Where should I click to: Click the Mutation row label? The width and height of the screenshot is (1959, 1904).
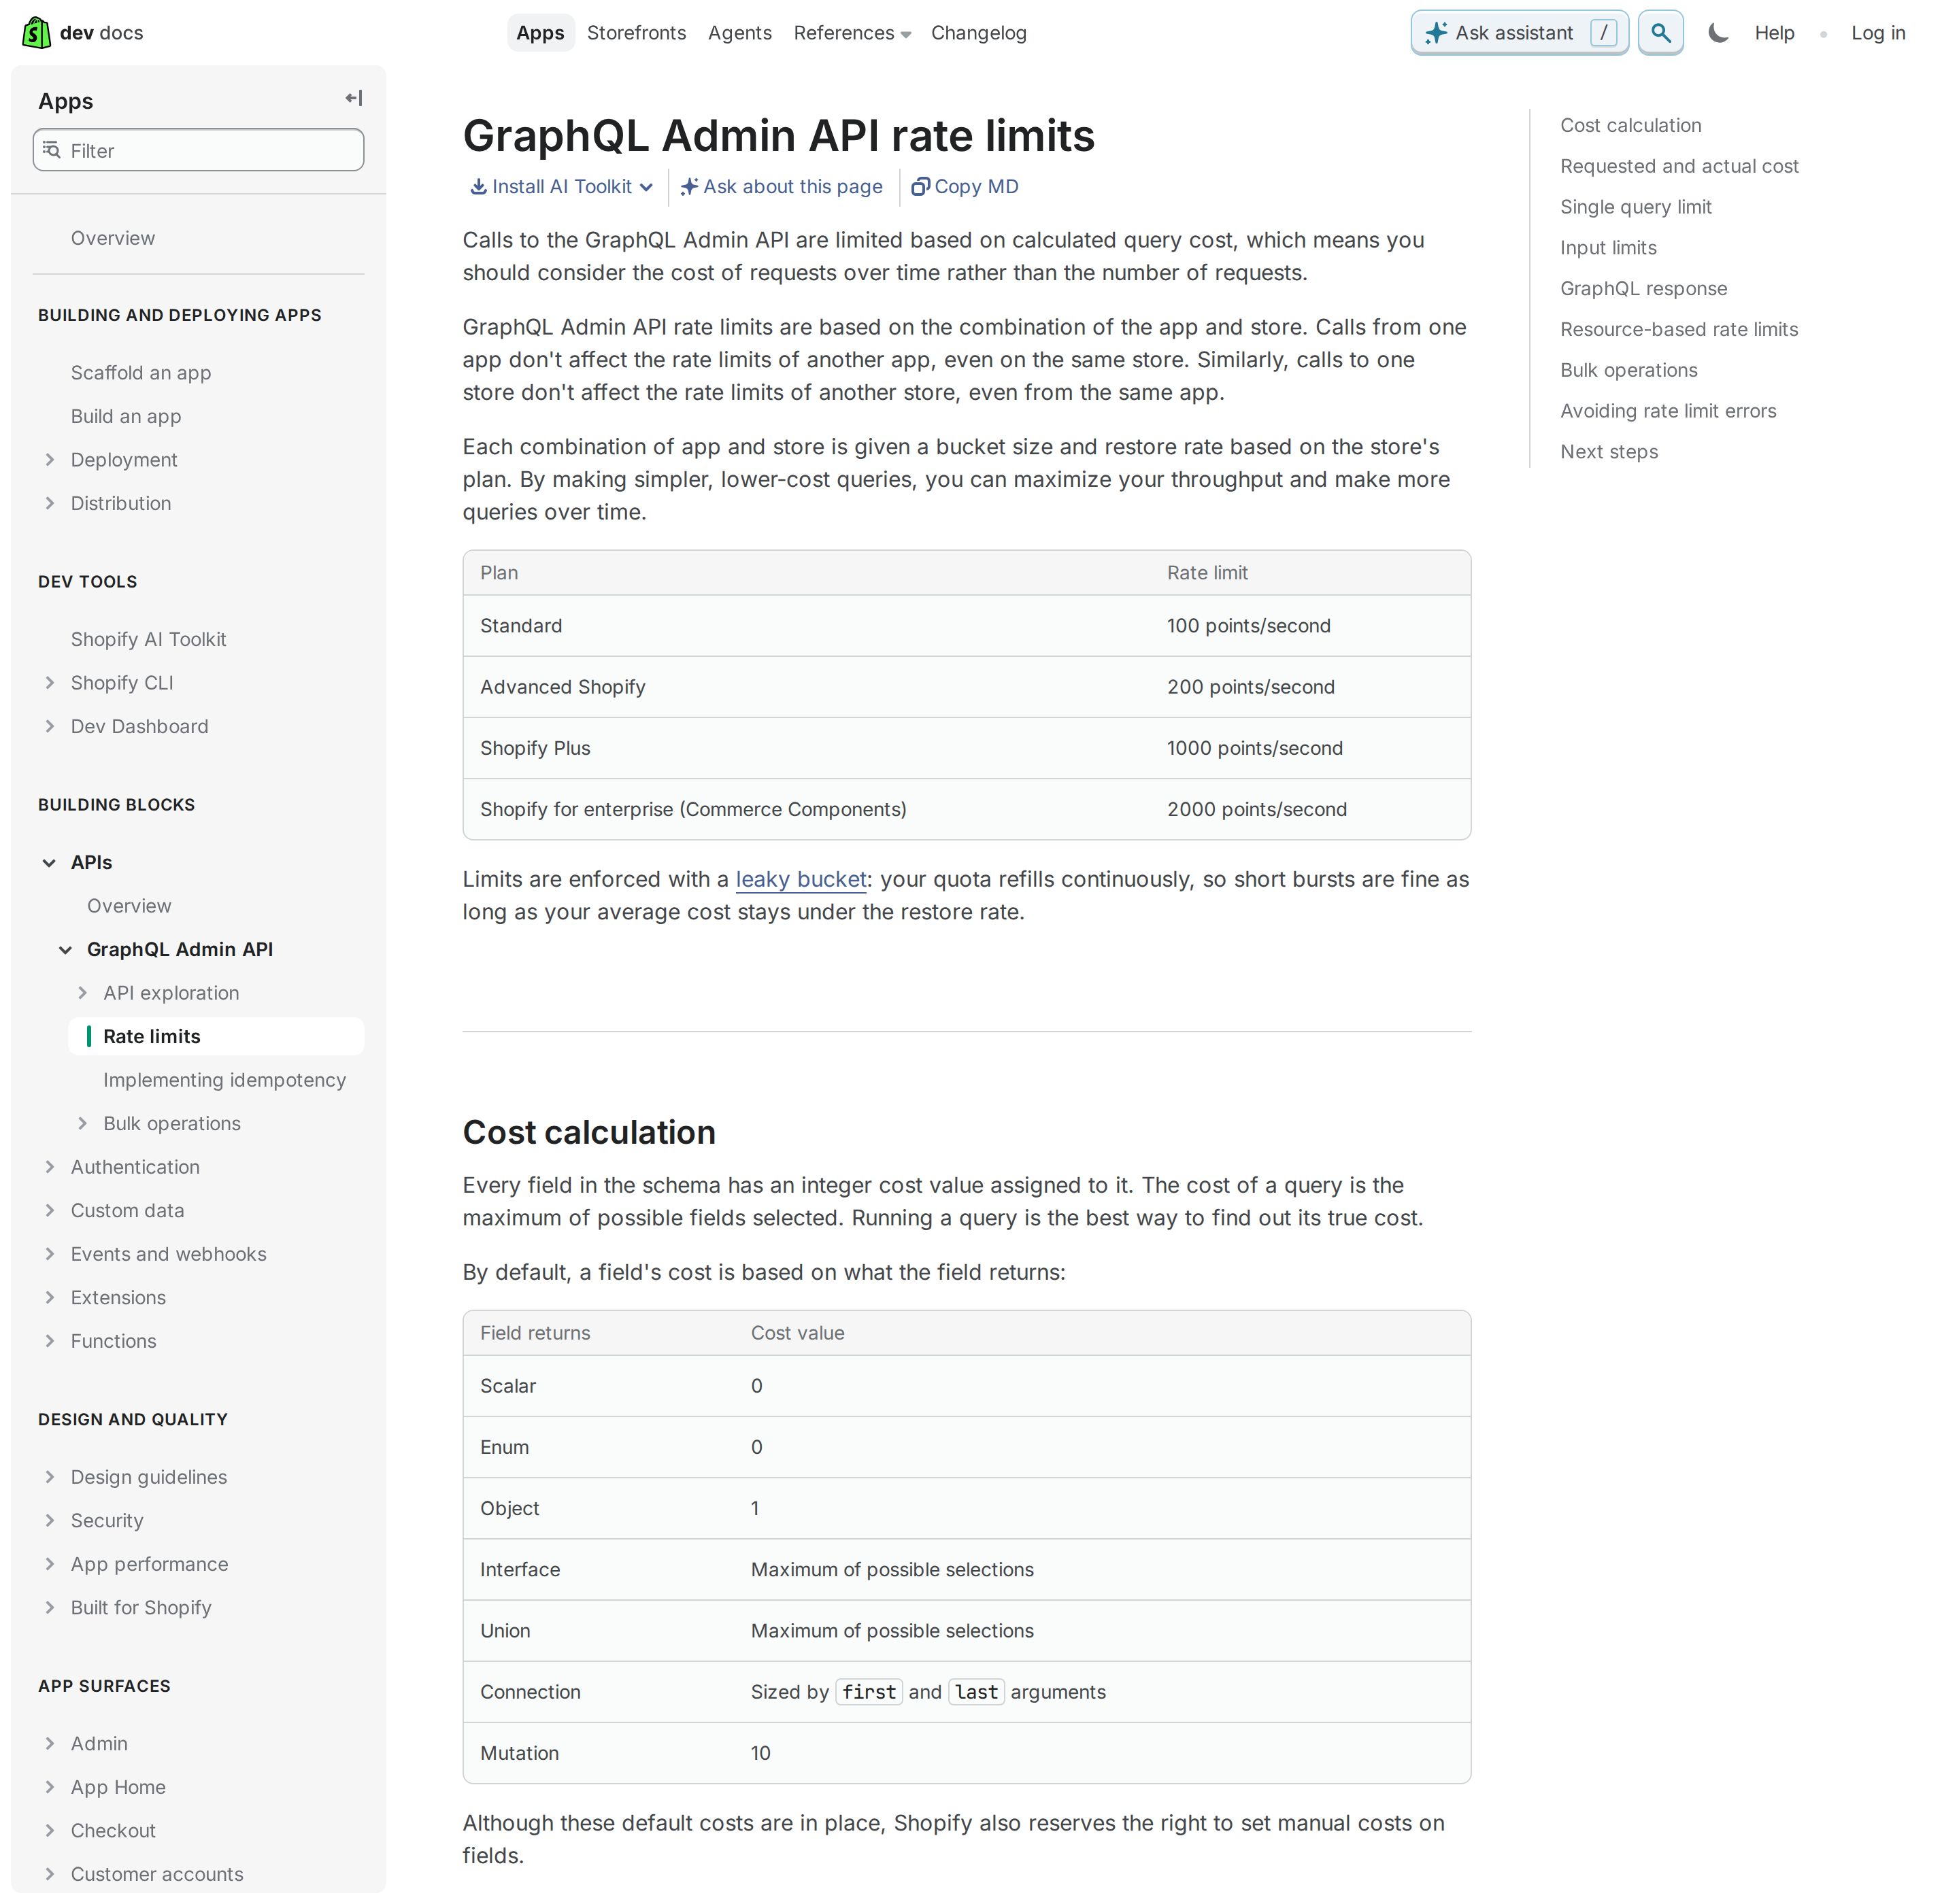[519, 1754]
